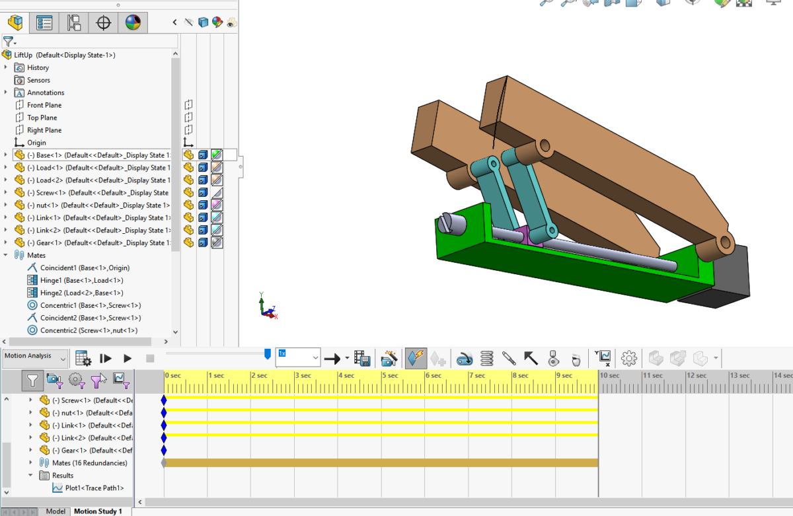
Task: Open Motion Study Properties with the gear icon
Action: pos(627,358)
